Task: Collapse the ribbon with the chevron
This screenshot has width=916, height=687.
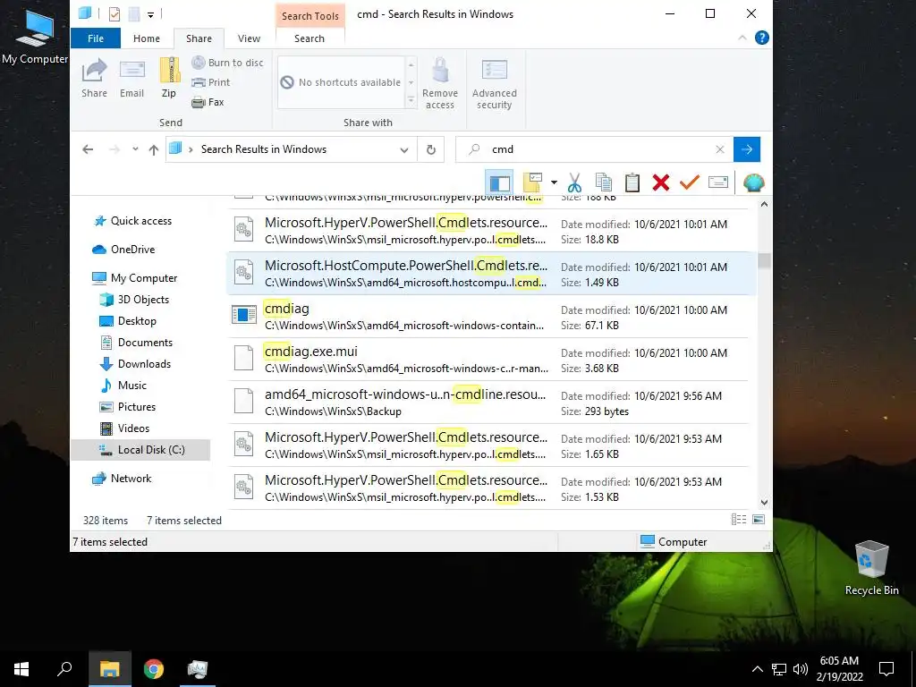Action: (742, 38)
